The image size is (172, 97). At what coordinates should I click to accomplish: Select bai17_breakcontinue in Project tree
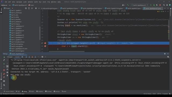coord(18,42)
